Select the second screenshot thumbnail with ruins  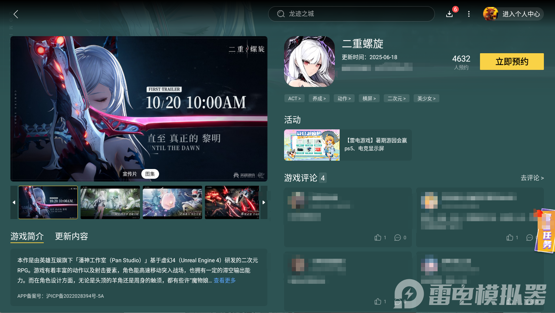[x=110, y=202]
